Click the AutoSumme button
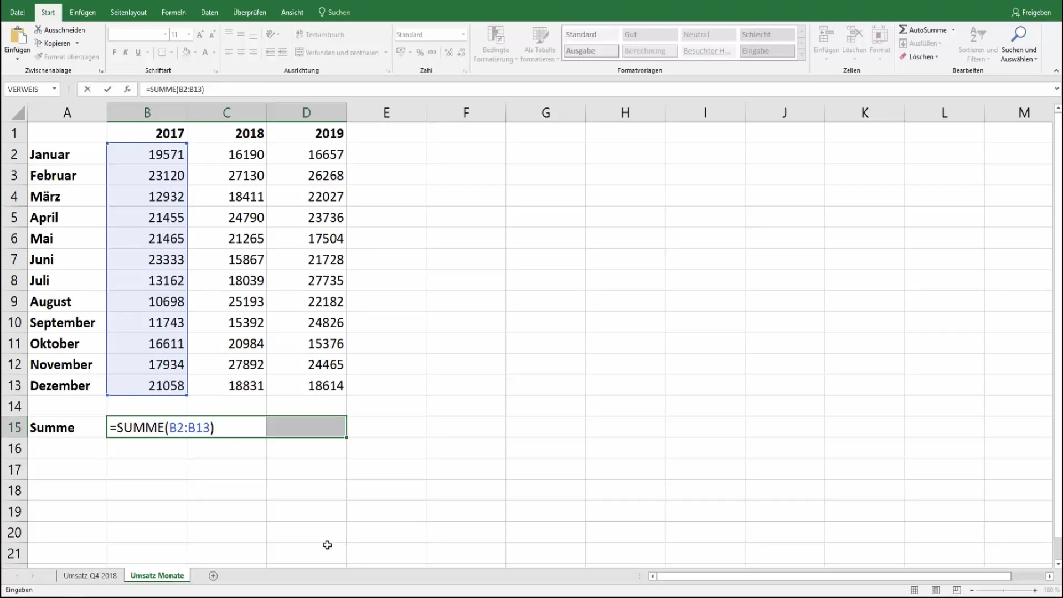Viewport: 1063px width, 598px height. 922,30
